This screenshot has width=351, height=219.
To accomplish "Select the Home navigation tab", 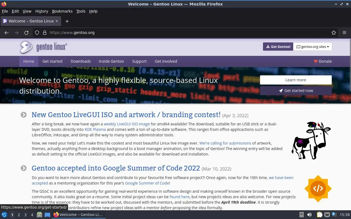I will (29, 61).
